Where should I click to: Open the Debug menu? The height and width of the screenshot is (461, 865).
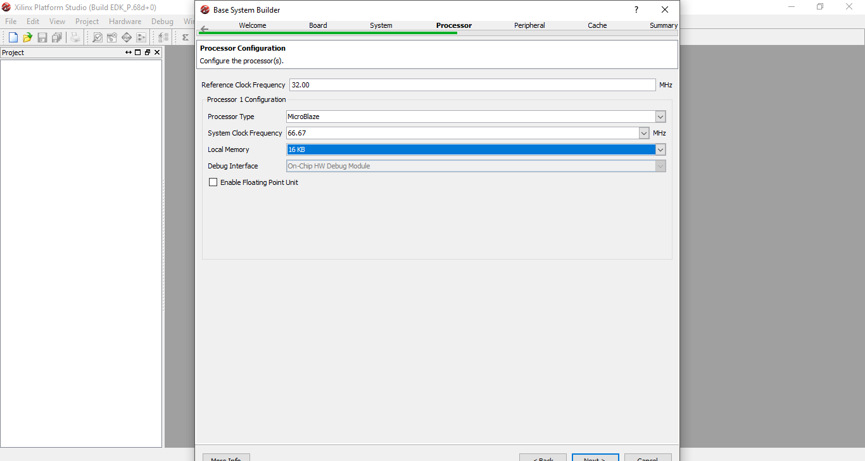[x=162, y=22]
